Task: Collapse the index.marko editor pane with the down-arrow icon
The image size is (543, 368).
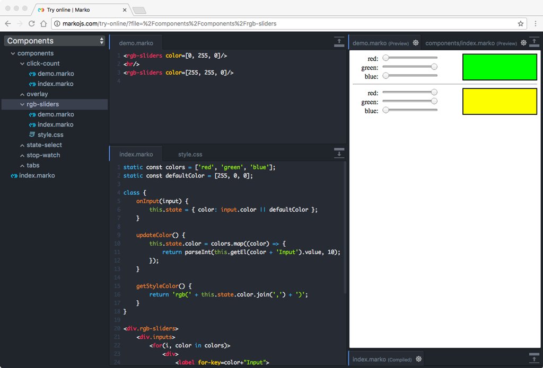Action: pyautogui.click(x=339, y=153)
